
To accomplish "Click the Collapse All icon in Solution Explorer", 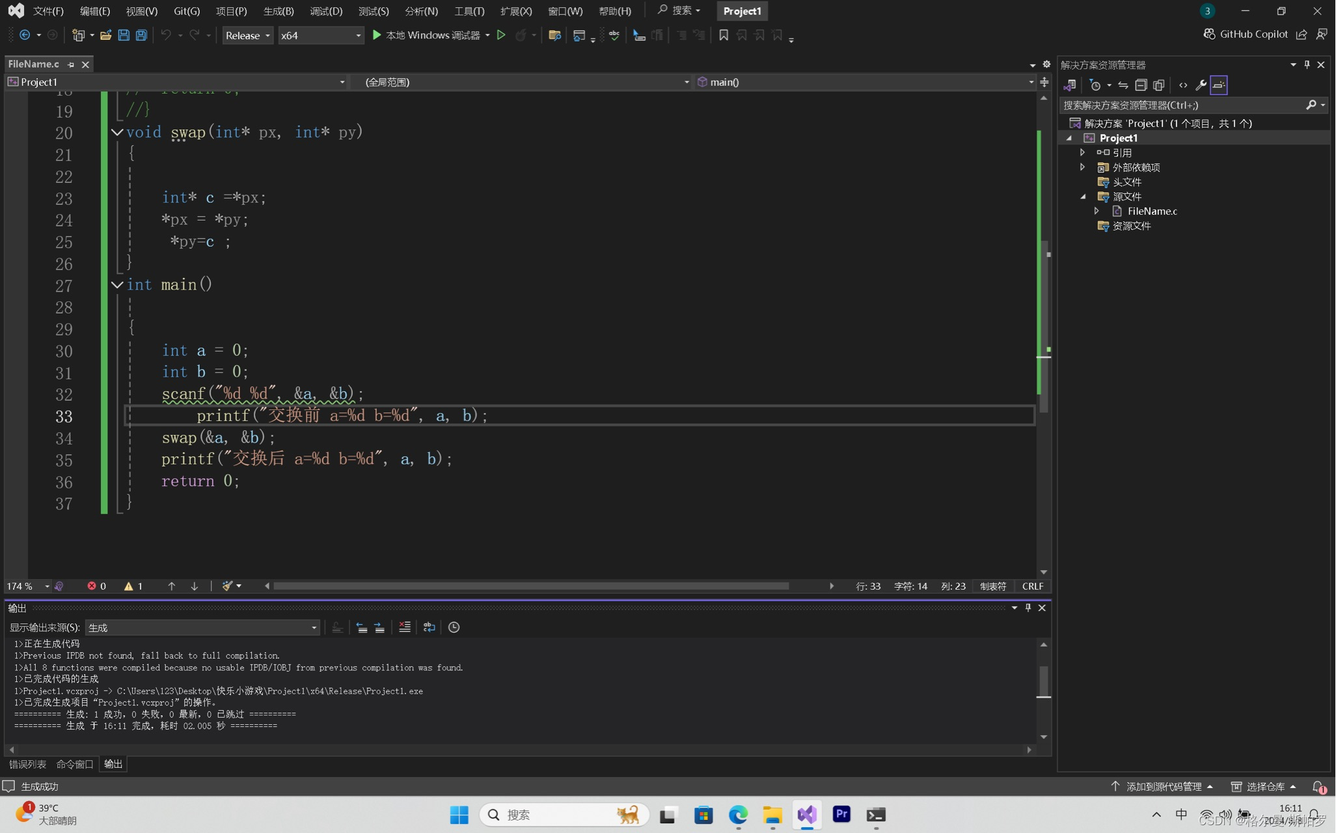I will pyautogui.click(x=1141, y=85).
